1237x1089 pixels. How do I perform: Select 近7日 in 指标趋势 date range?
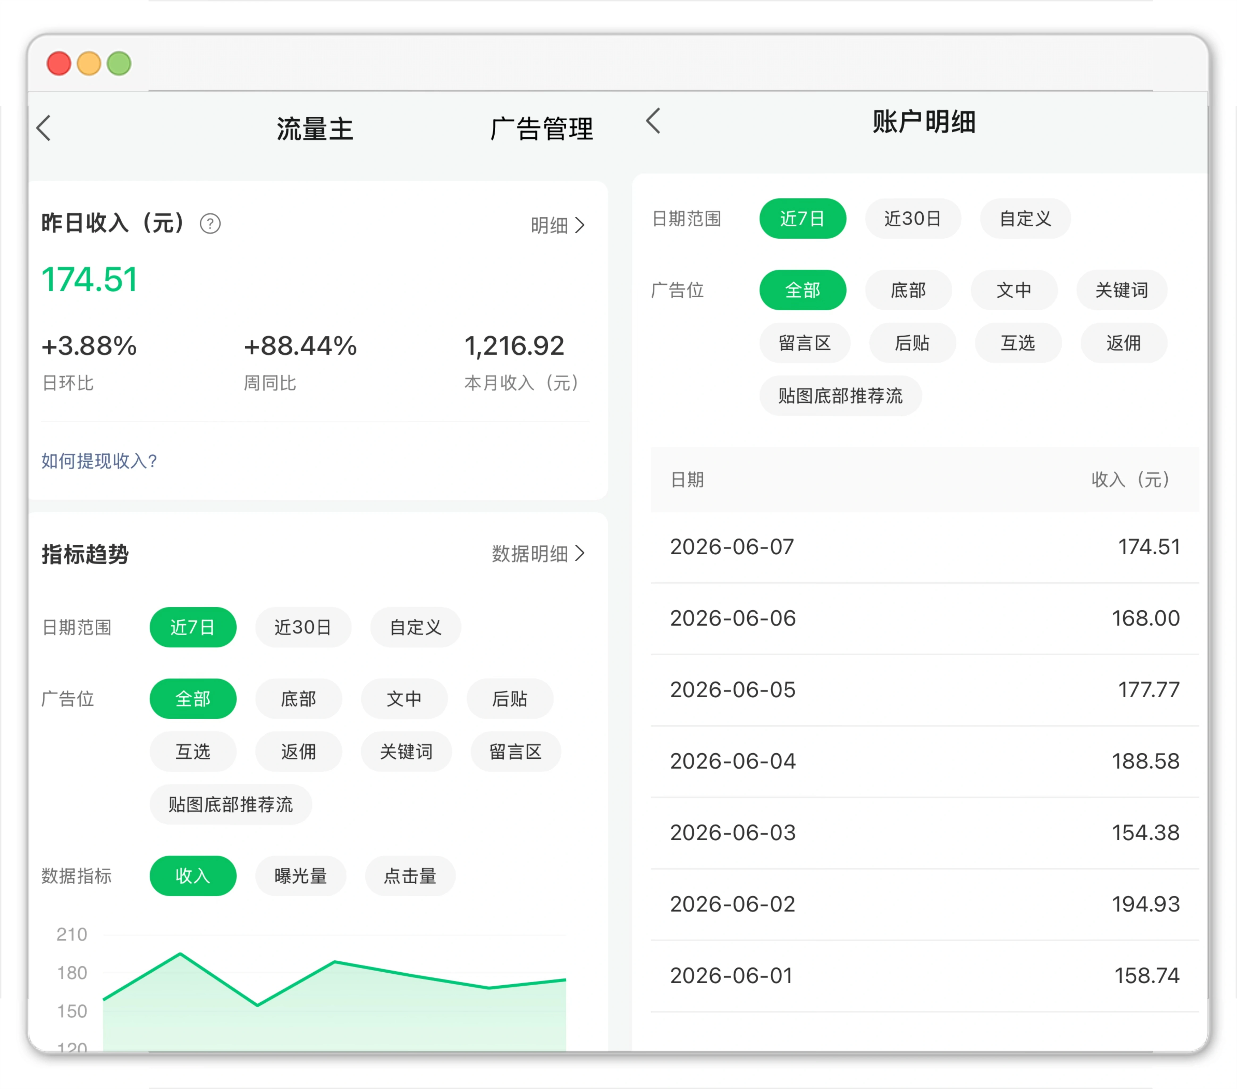[193, 627]
